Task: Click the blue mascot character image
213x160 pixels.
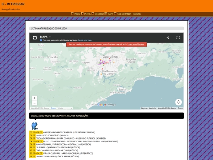Action: 35,126
